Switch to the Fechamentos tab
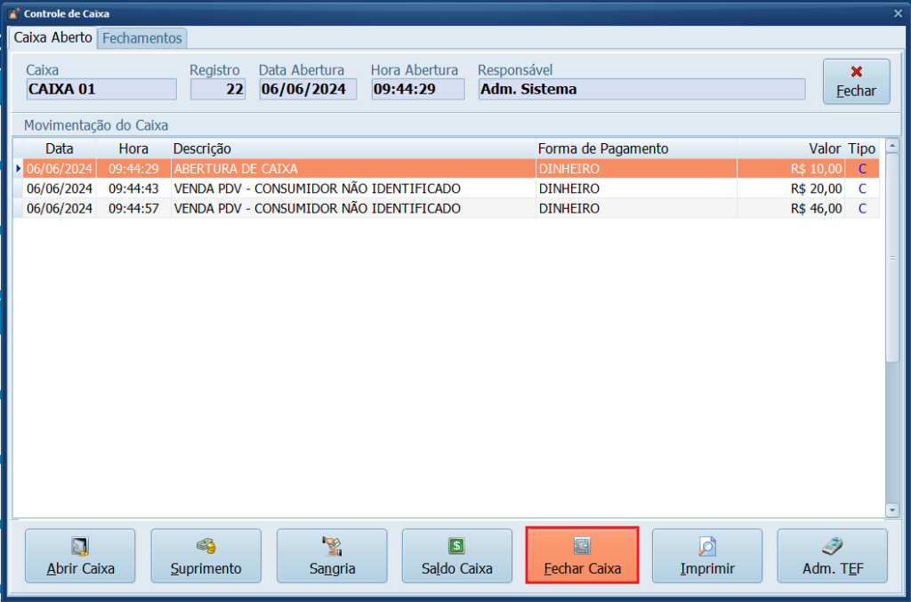Screen dimensions: 911x602 tap(141, 38)
